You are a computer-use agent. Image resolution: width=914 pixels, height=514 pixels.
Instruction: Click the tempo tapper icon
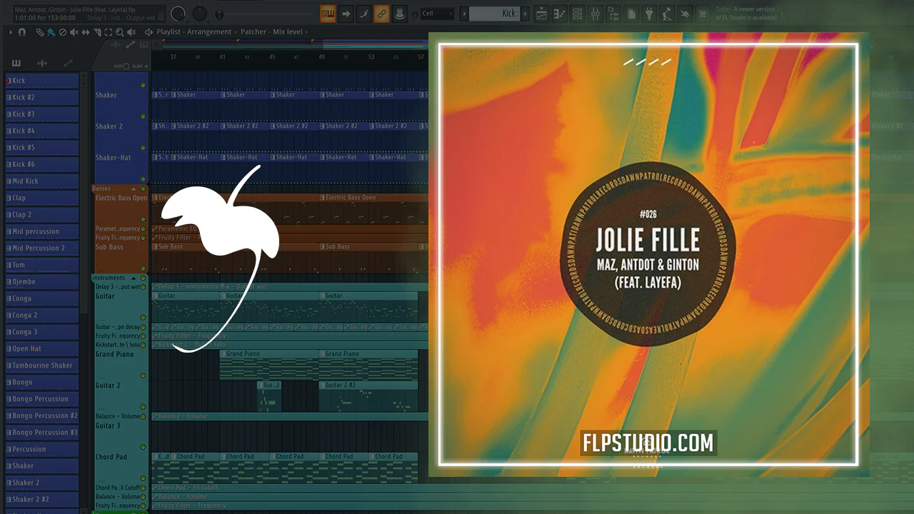point(667,13)
